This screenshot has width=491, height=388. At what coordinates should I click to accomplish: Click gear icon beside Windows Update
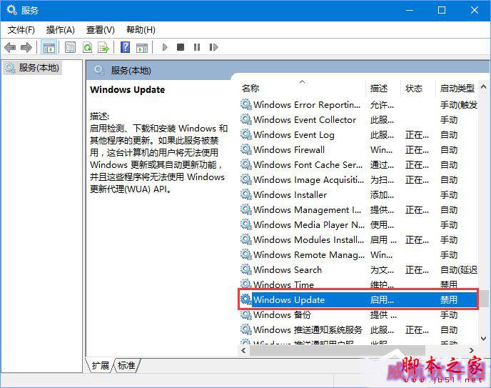(246, 299)
